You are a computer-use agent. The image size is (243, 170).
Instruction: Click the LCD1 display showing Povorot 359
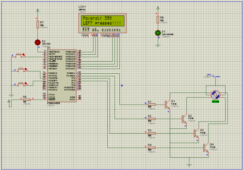(103, 23)
